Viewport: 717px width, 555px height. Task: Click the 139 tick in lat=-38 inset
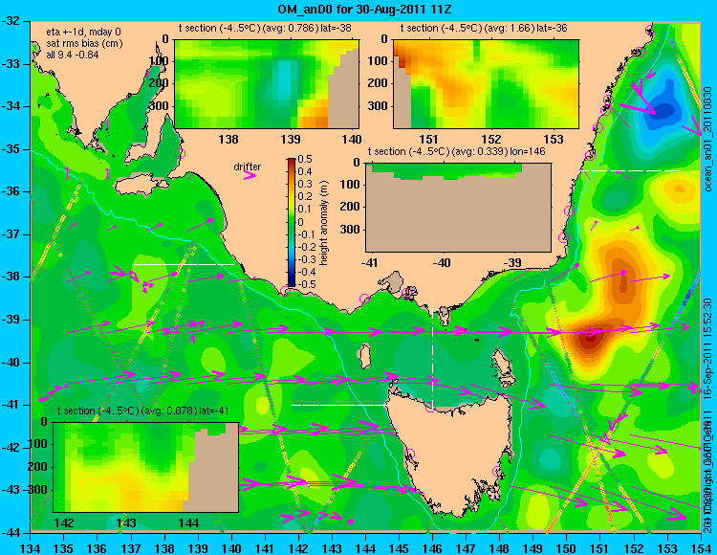(x=290, y=139)
